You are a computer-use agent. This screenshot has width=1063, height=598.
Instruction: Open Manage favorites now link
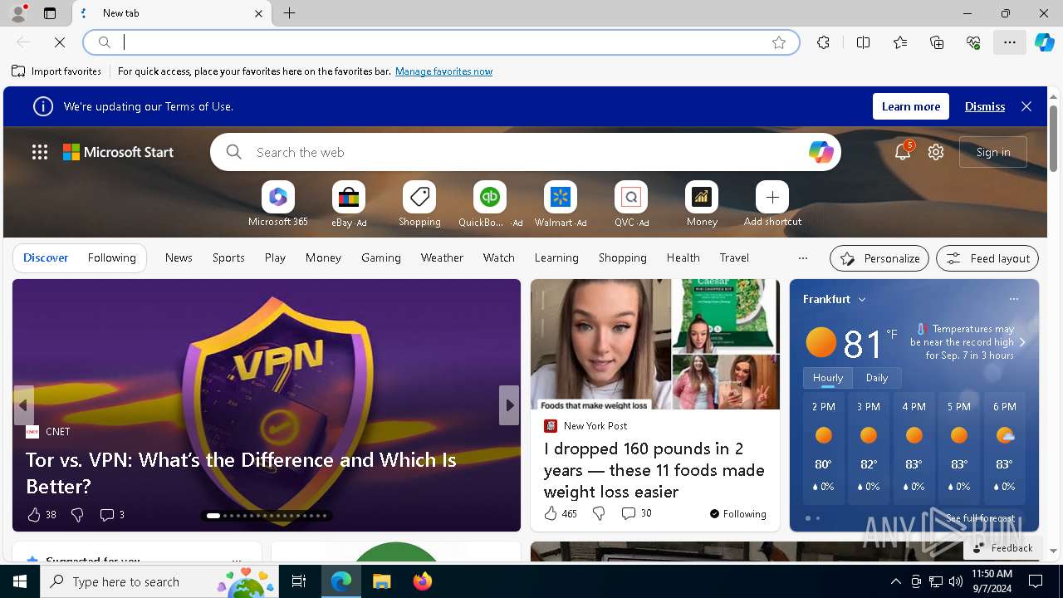pos(443,71)
